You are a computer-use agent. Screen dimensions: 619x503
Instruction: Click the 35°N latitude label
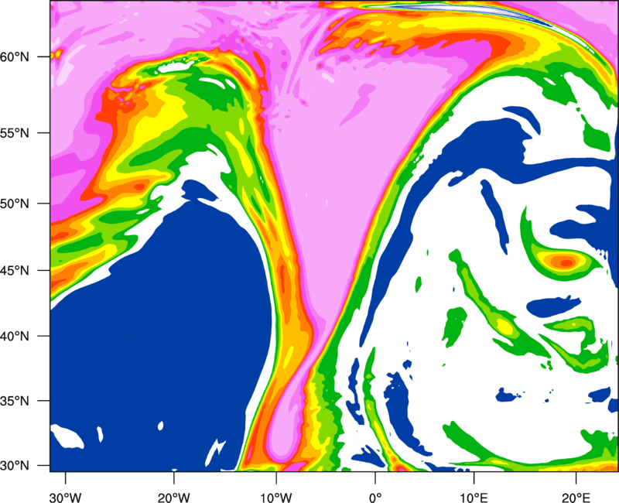click(x=16, y=401)
